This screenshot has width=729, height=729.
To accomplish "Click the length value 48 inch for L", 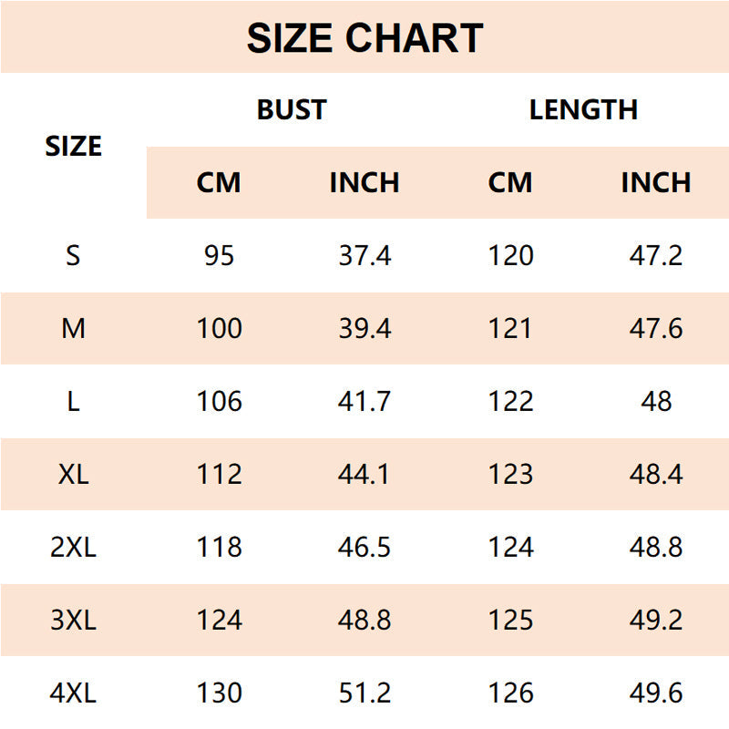I will click(656, 401).
